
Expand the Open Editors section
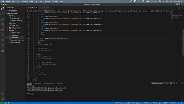(12, 11)
